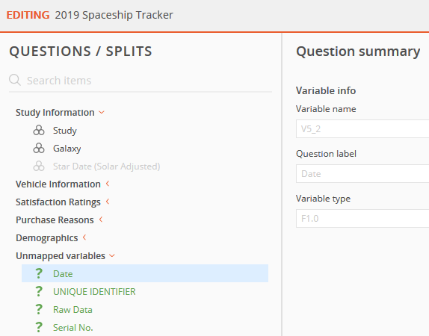Select the Galaxy tree item
This screenshot has height=336, width=429.
[x=67, y=149]
